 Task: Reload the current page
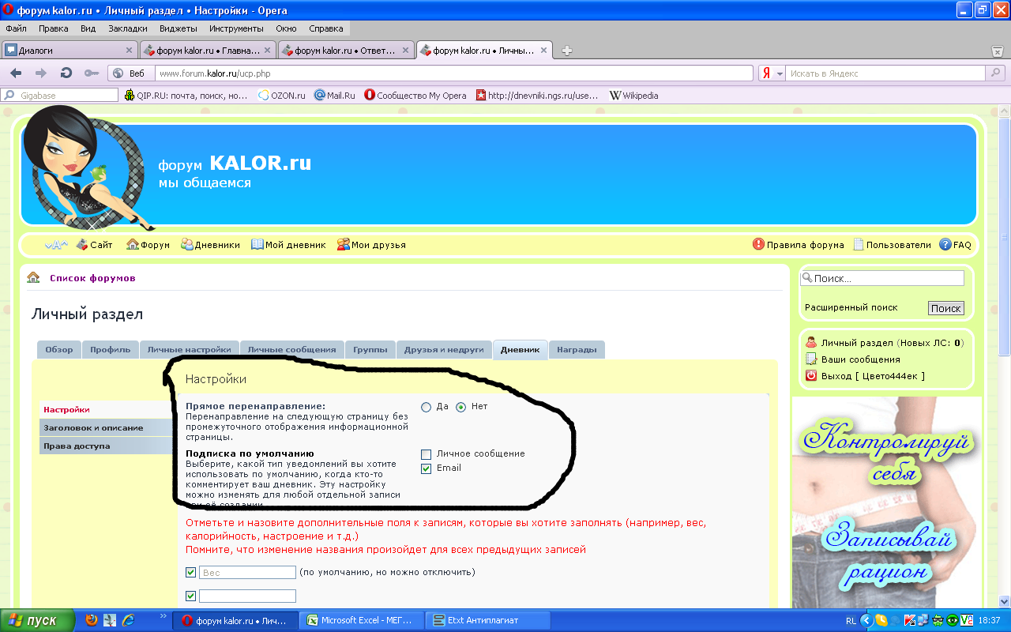66,73
